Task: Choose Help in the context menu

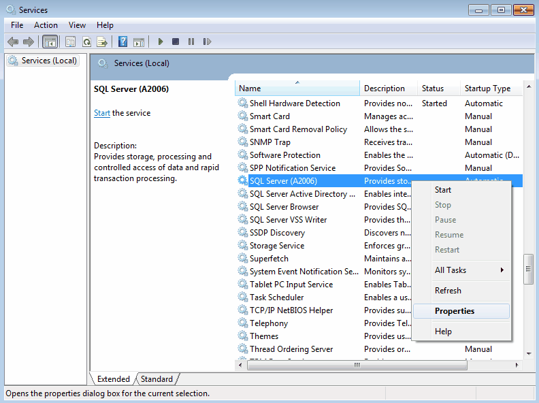Action: (461, 332)
